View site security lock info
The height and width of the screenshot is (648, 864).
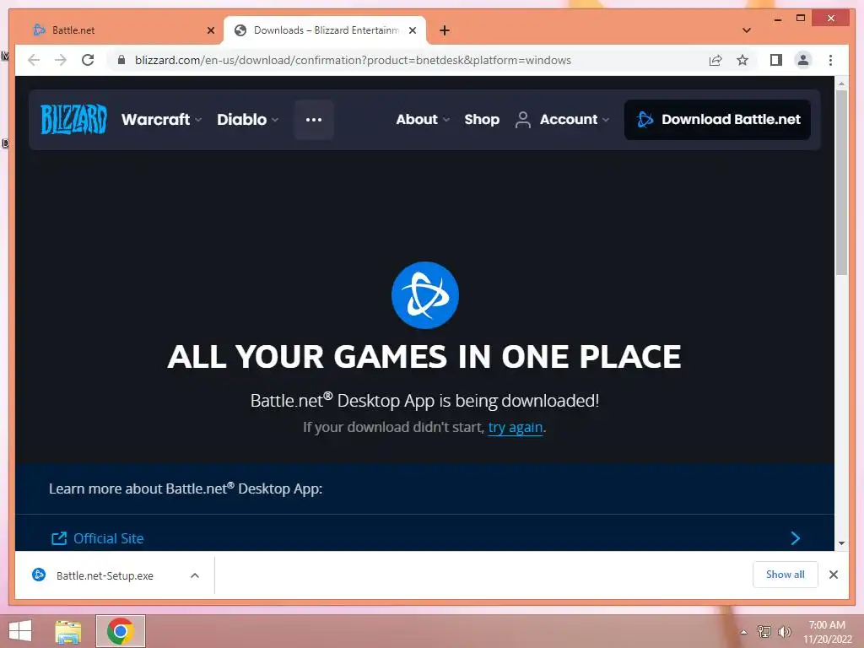(121, 60)
